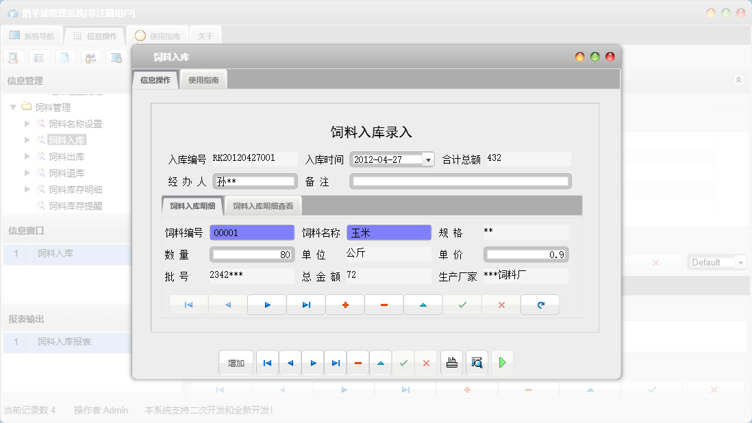Screen dimensions: 752x423
Task: Click the red minus delete record icon
Action: pos(384,304)
